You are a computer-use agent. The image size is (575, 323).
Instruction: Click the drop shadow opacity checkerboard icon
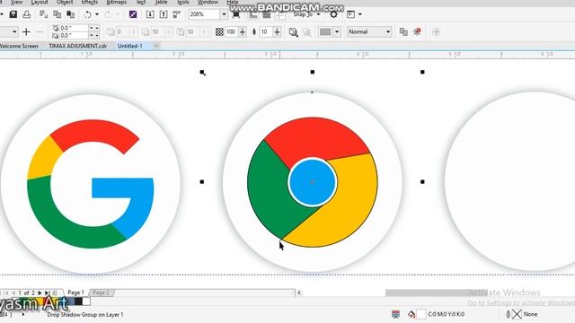click(219, 32)
